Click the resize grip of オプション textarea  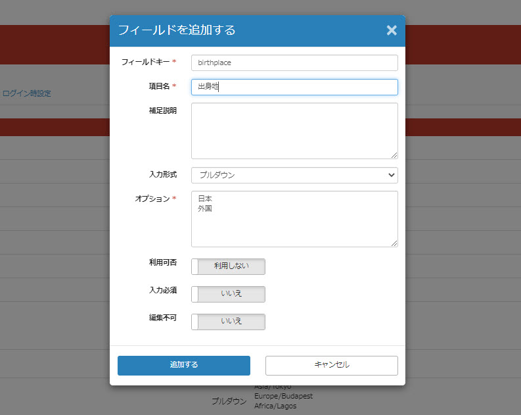tap(394, 243)
